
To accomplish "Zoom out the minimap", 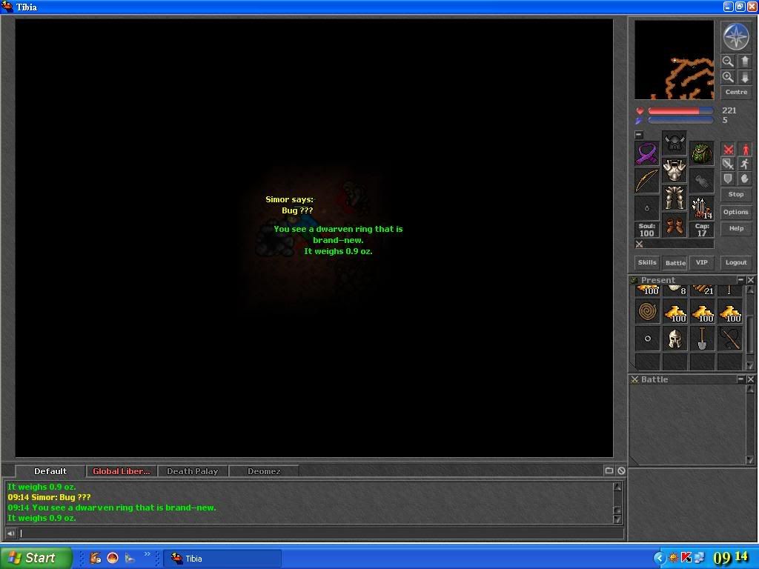I will [728, 61].
